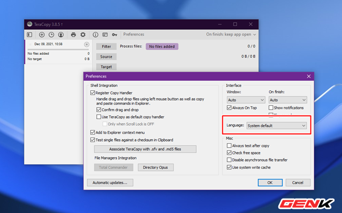Open the Window dropdown set to Auto
The width and height of the screenshot is (342, 213).
point(246,100)
